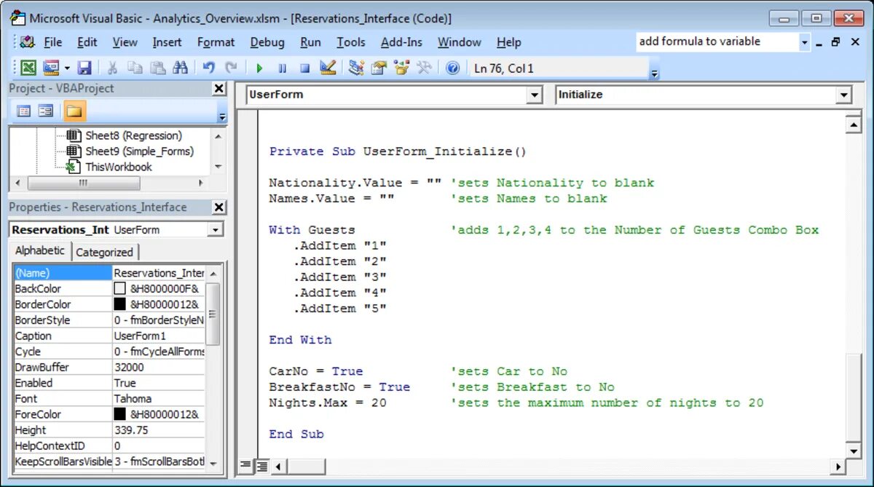Close the Properties pane
The width and height of the screenshot is (874, 487).
pos(219,207)
